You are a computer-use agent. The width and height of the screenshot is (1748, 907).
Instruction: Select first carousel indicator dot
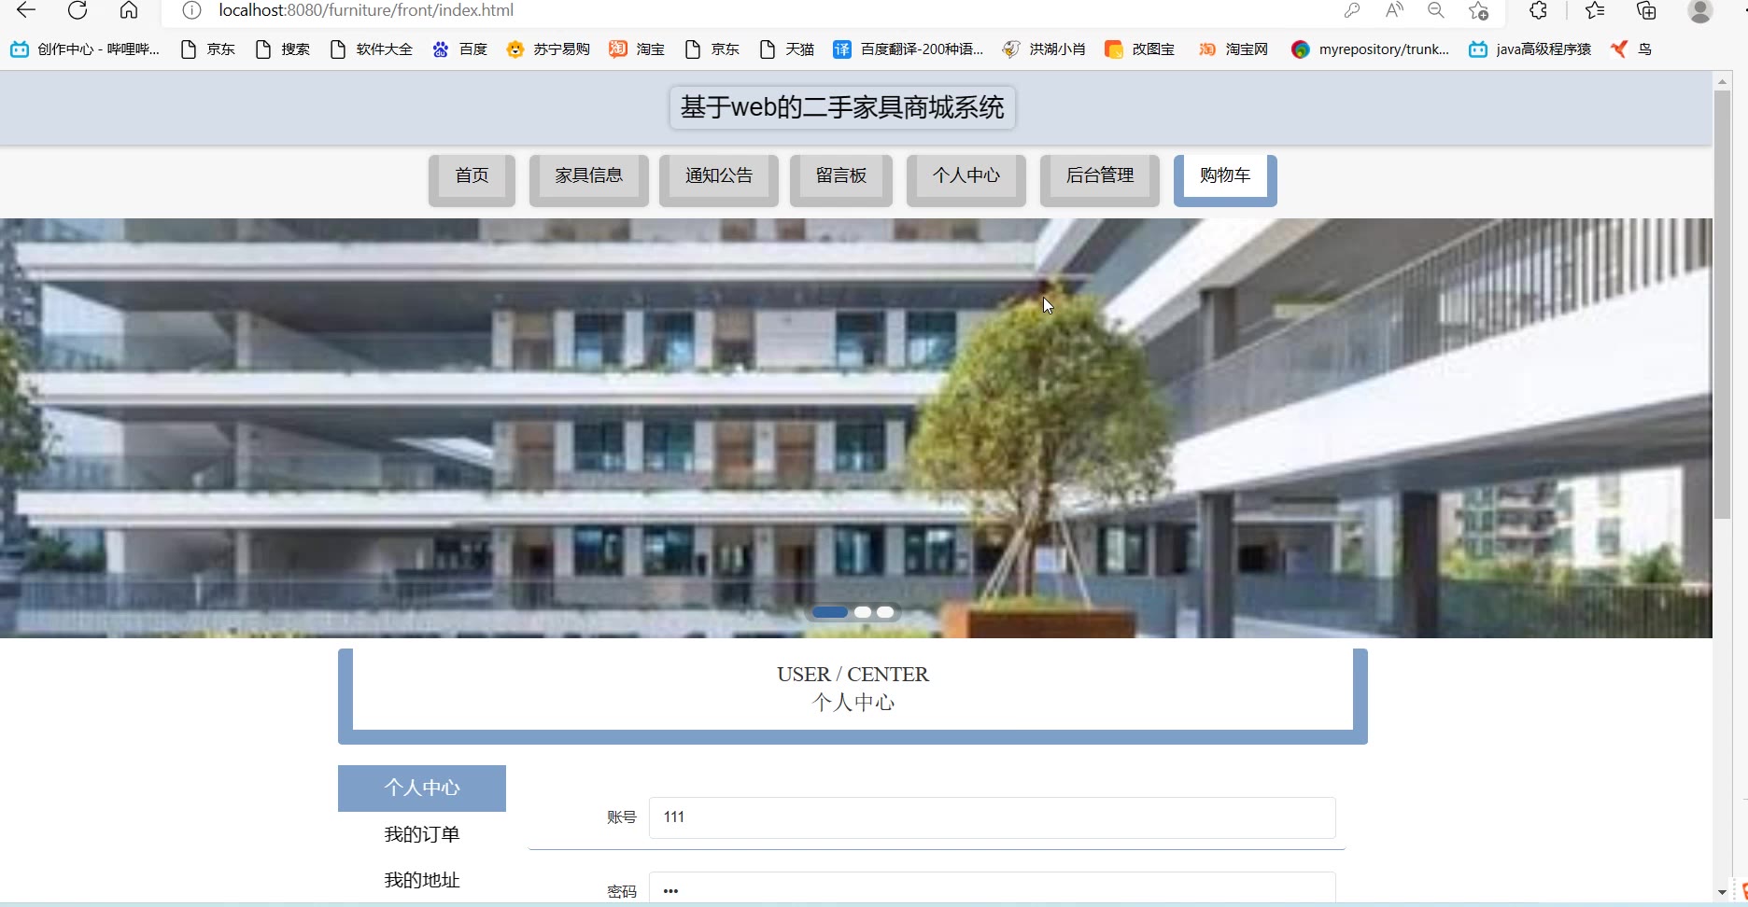(830, 612)
